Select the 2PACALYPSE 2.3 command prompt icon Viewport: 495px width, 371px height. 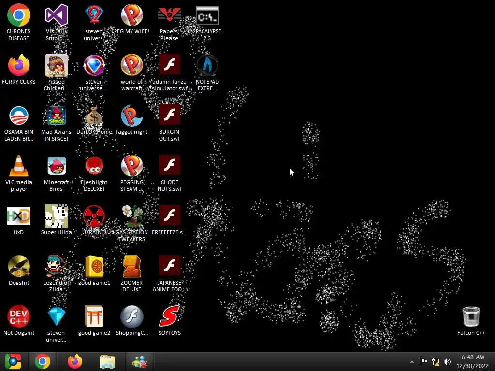207,15
